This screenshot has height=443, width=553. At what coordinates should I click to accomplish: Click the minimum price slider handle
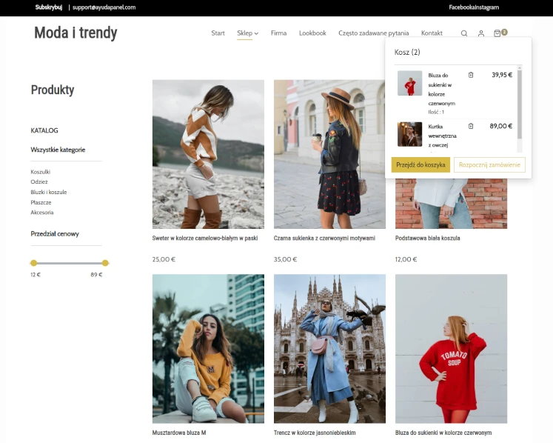(34, 263)
